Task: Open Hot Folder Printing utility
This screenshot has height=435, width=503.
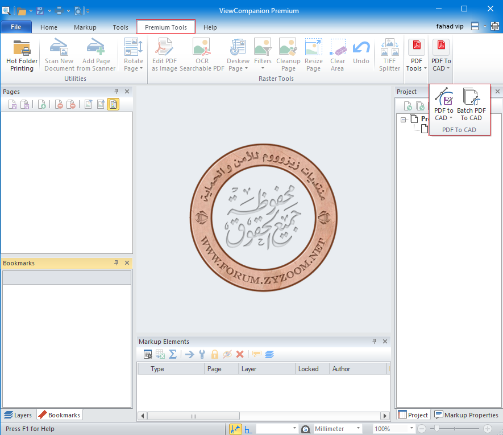Action: coord(22,55)
